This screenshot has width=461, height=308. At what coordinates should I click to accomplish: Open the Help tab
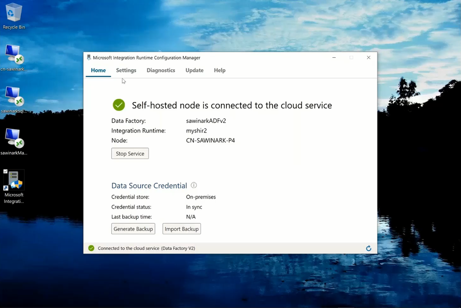[220, 70]
